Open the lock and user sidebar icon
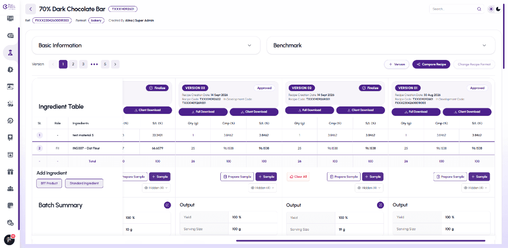Screen dimensions: 508x248 click(x=10, y=222)
